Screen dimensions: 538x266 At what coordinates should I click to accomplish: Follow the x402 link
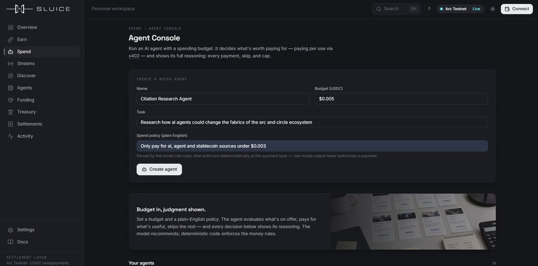pyautogui.click(x=134, y=56)
